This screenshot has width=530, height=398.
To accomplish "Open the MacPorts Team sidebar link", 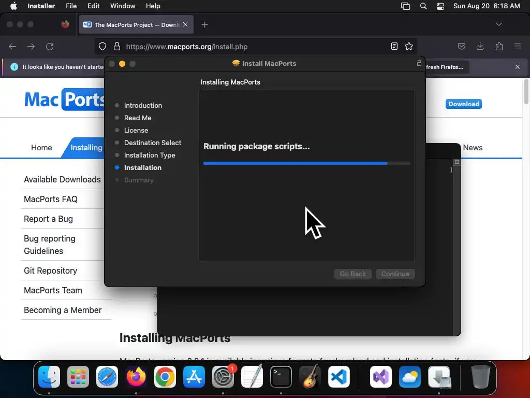I will coord(53,290).
